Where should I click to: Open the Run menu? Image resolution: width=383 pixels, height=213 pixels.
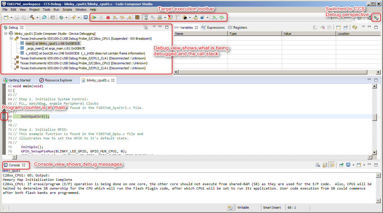56,10
